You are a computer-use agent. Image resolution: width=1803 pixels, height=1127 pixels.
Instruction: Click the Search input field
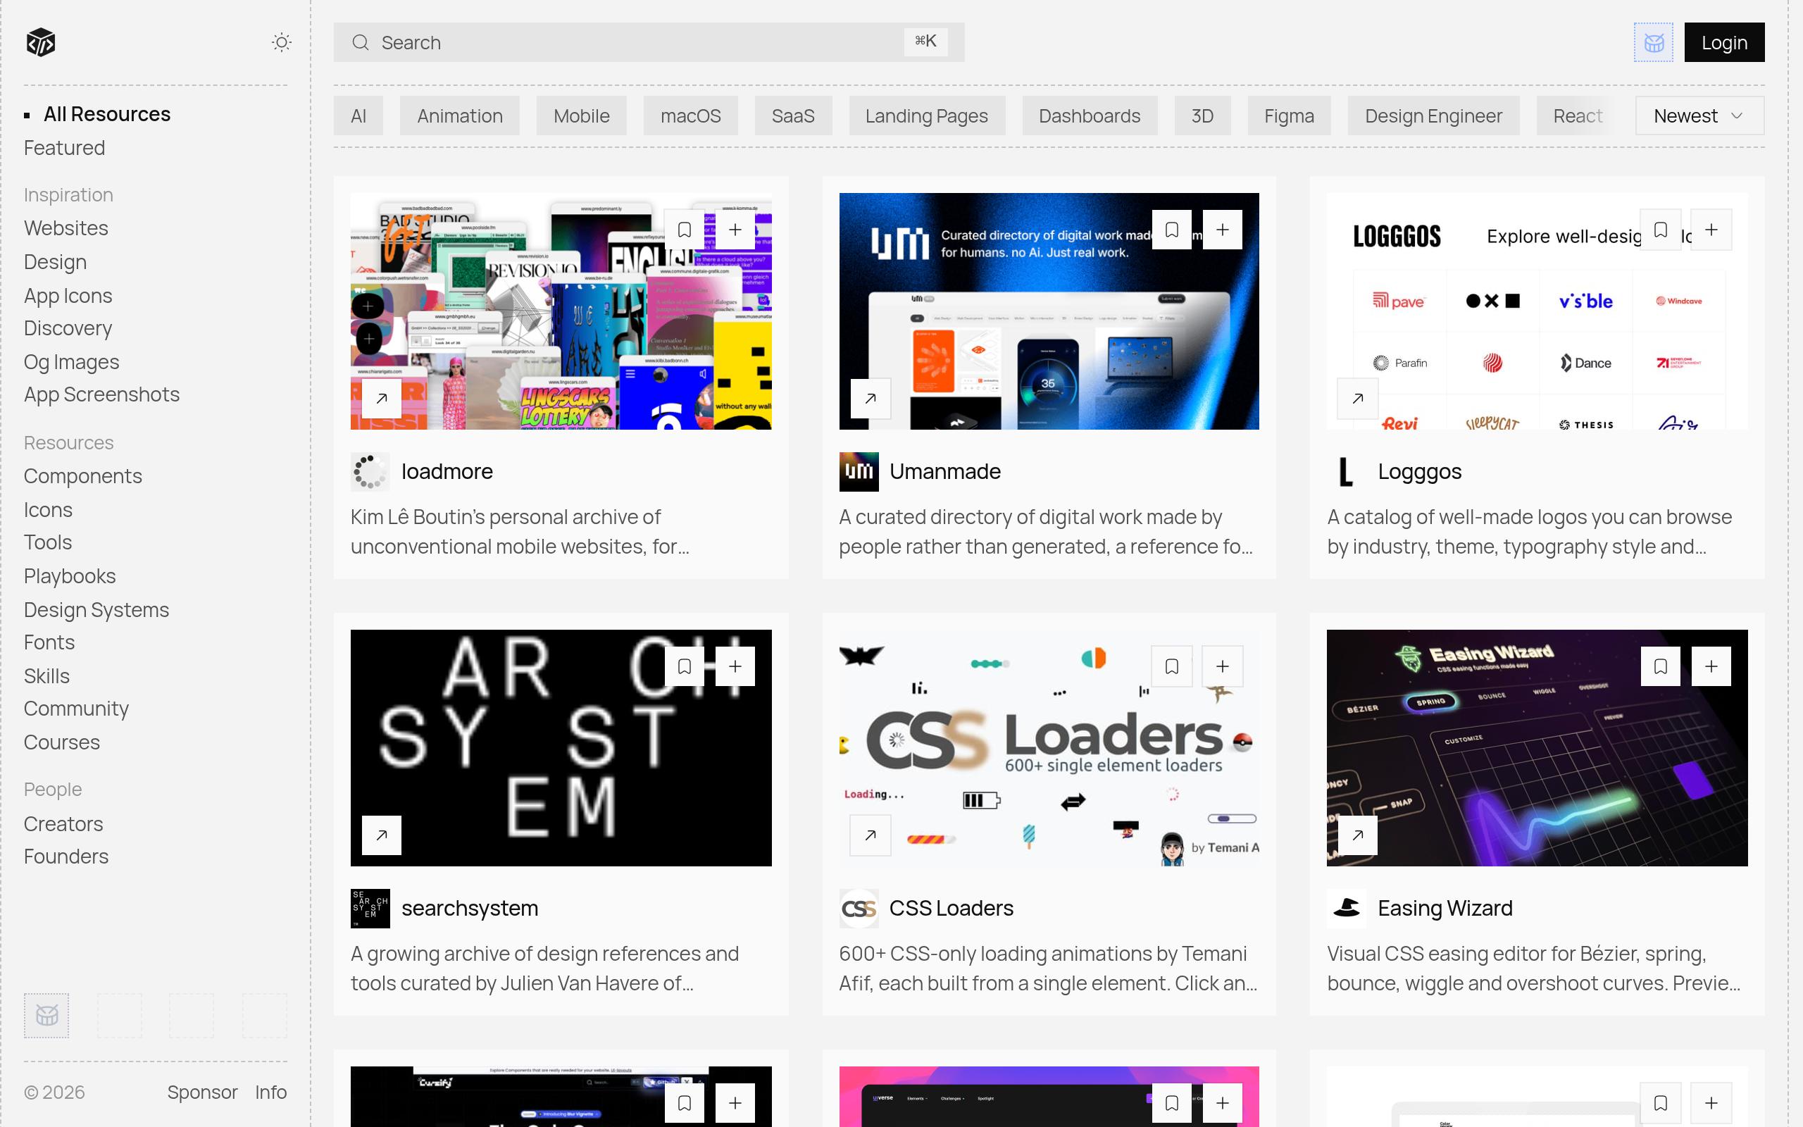pyautogui.click(x=648, y=42)
